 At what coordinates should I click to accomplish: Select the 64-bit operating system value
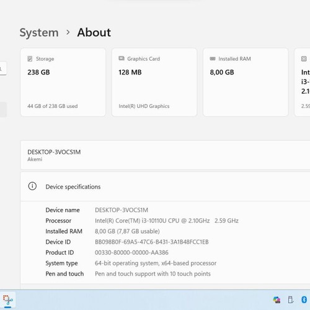point(156,263)
